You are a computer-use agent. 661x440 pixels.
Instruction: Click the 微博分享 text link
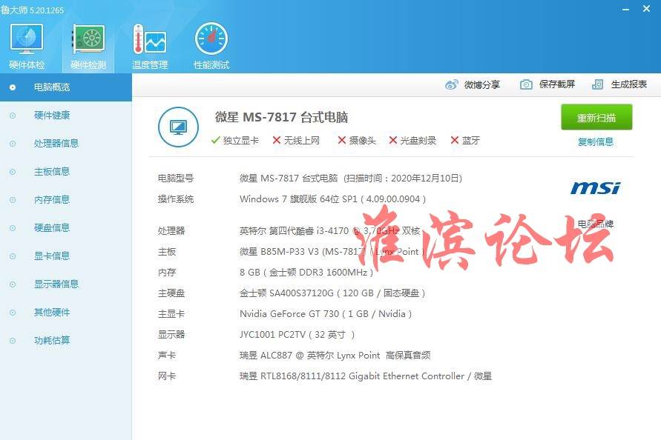481,84
